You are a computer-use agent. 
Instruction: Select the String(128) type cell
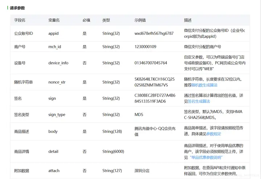[x=112, y=131]
